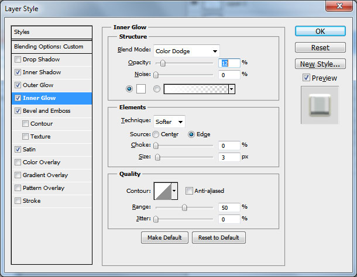Click the Noise percentage field

point(229,75)
